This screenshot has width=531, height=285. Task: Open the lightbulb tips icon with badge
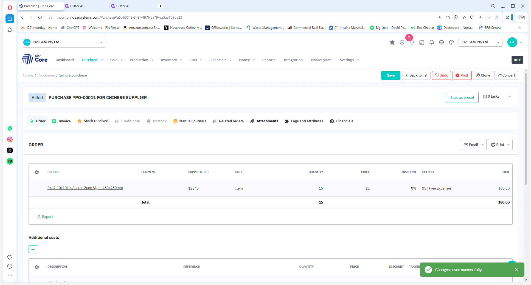(x=412, y=42)
